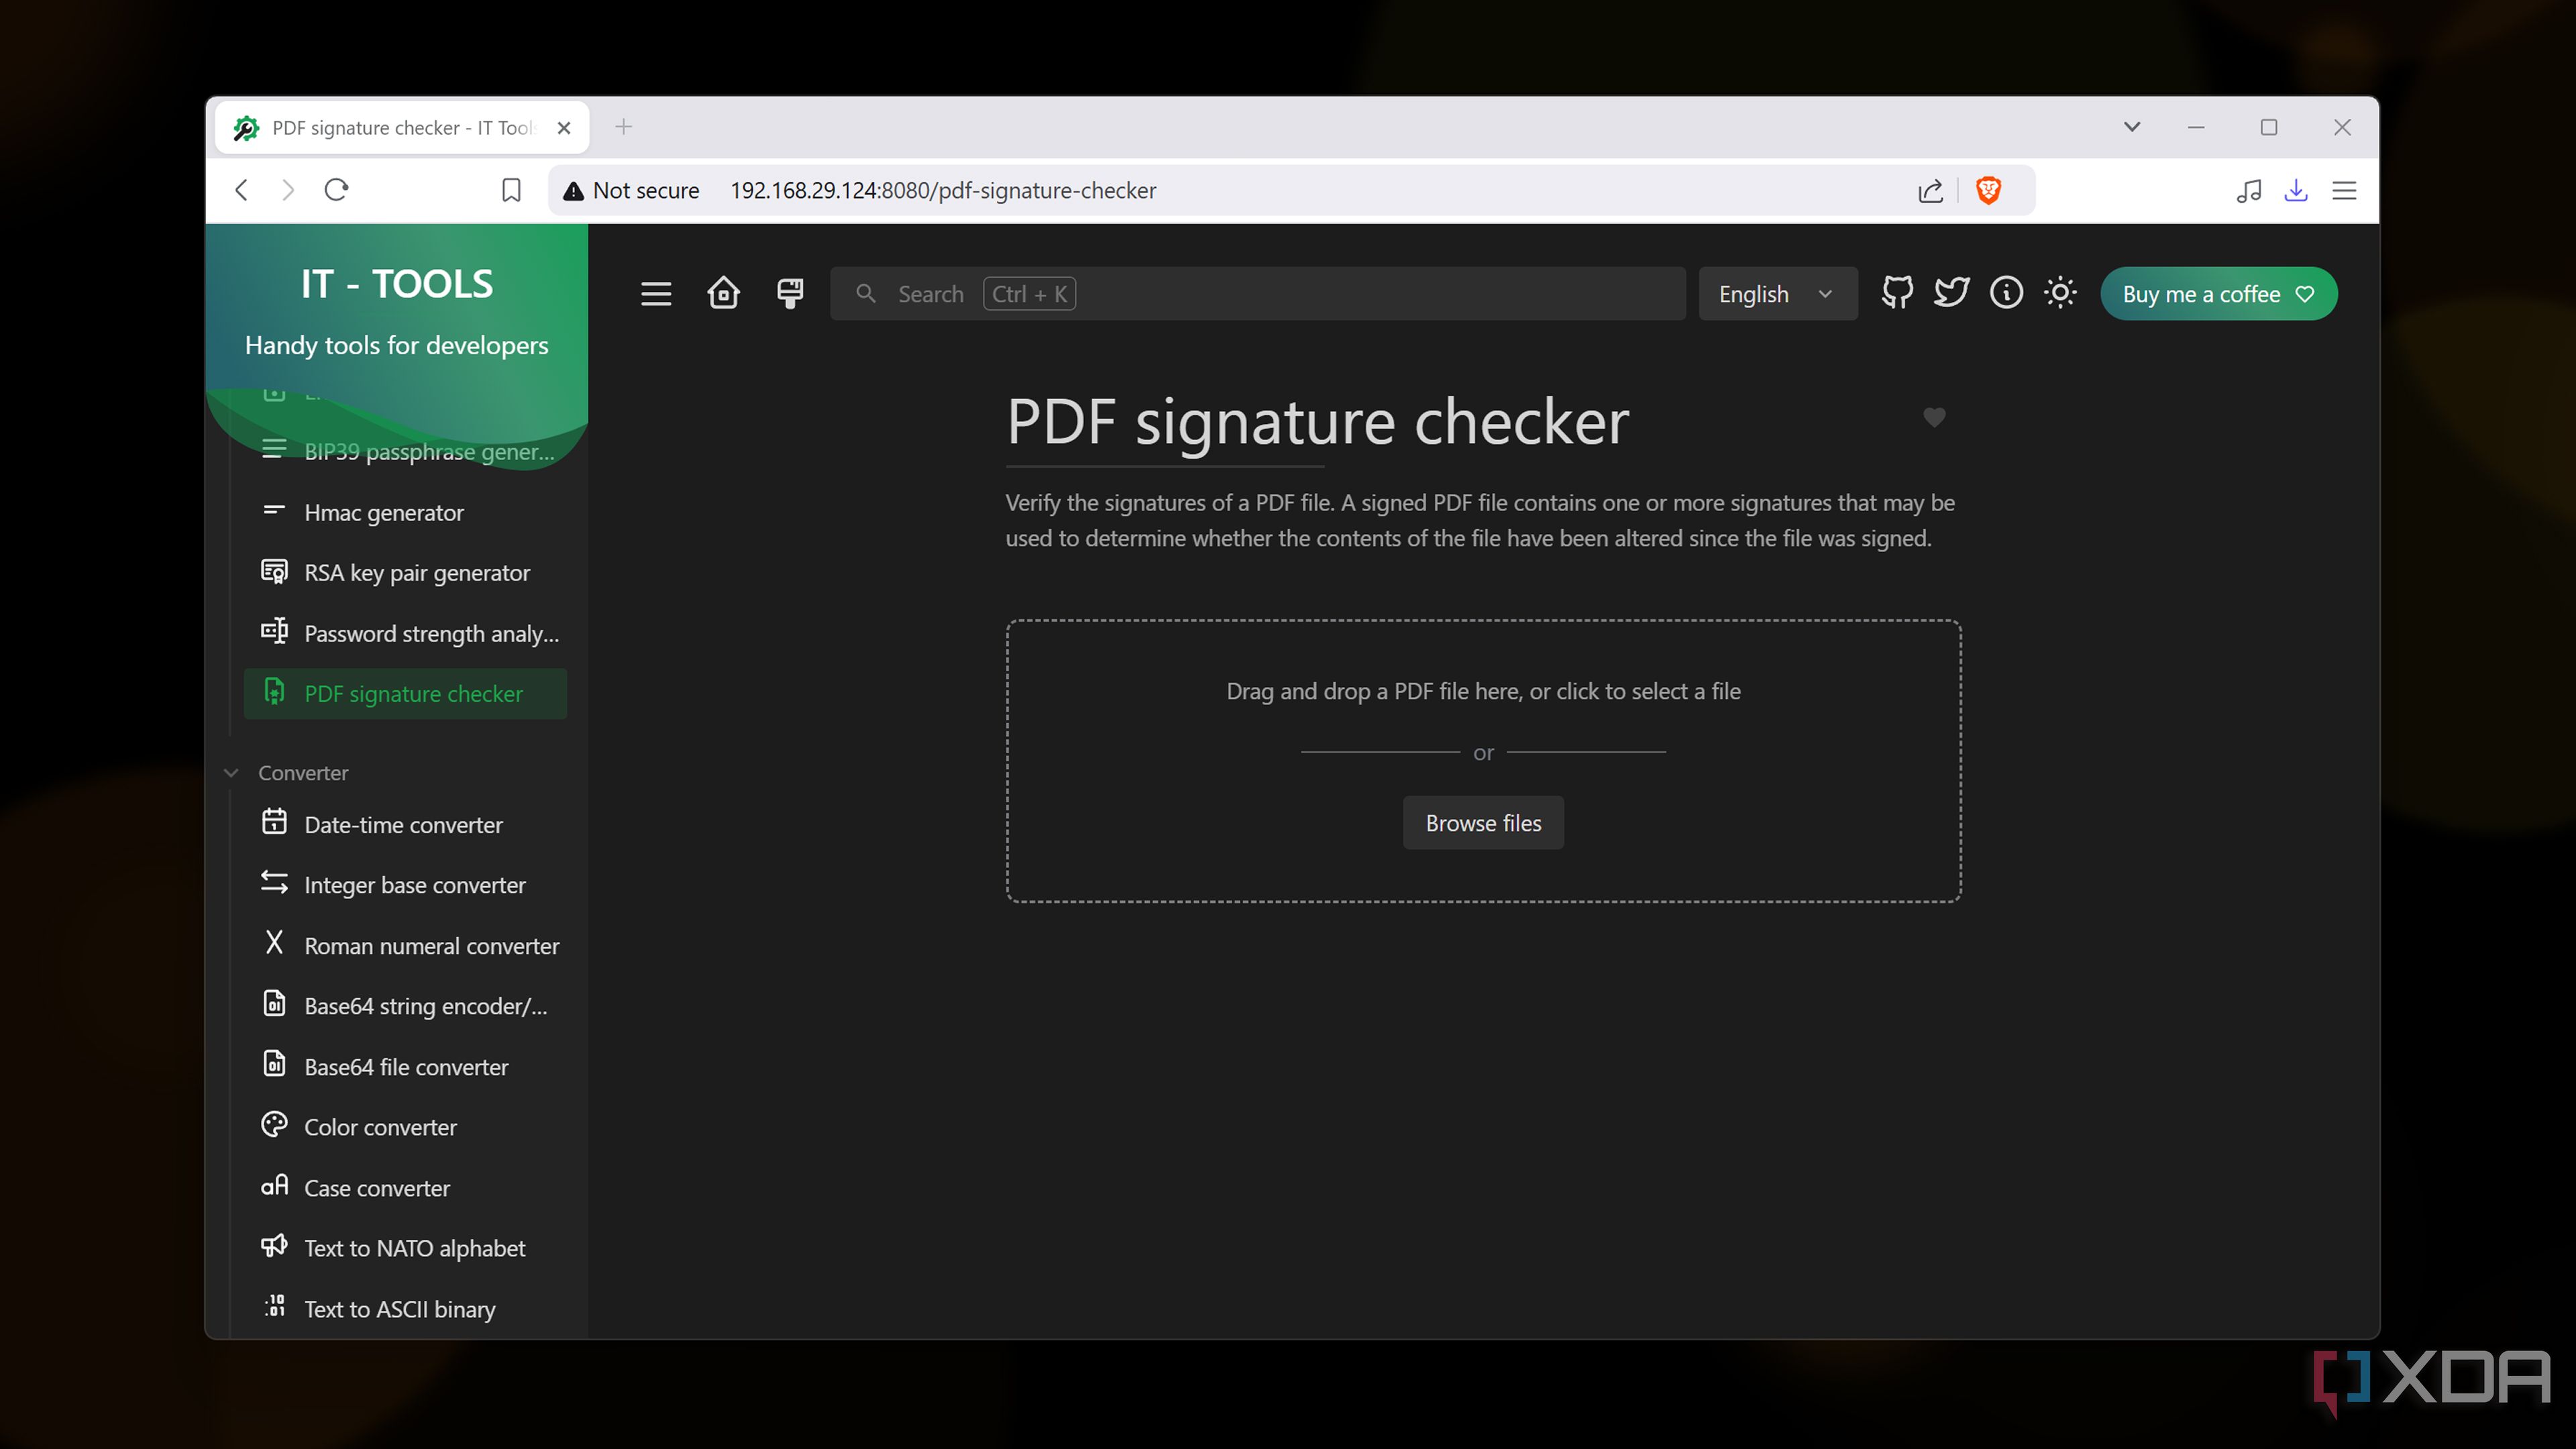Open a new browser tab
Screen dimensions: 2576x1449
pyautogui.click(x=624, y=127)
